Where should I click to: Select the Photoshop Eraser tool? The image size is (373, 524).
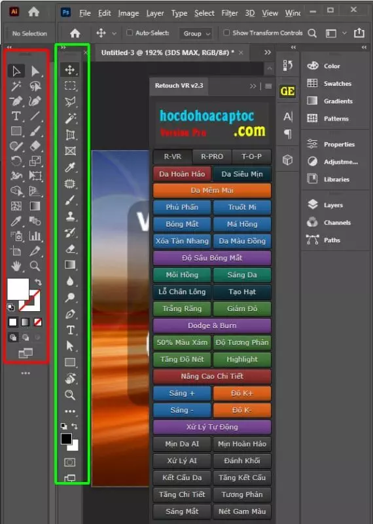(70, 249)
